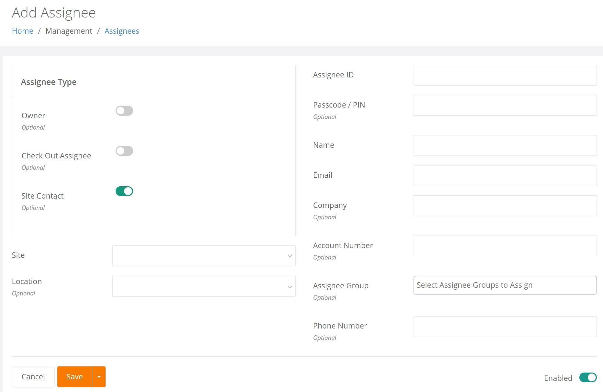Focus the Phone Number input field

pyautogui.click(x=505, y=327)
